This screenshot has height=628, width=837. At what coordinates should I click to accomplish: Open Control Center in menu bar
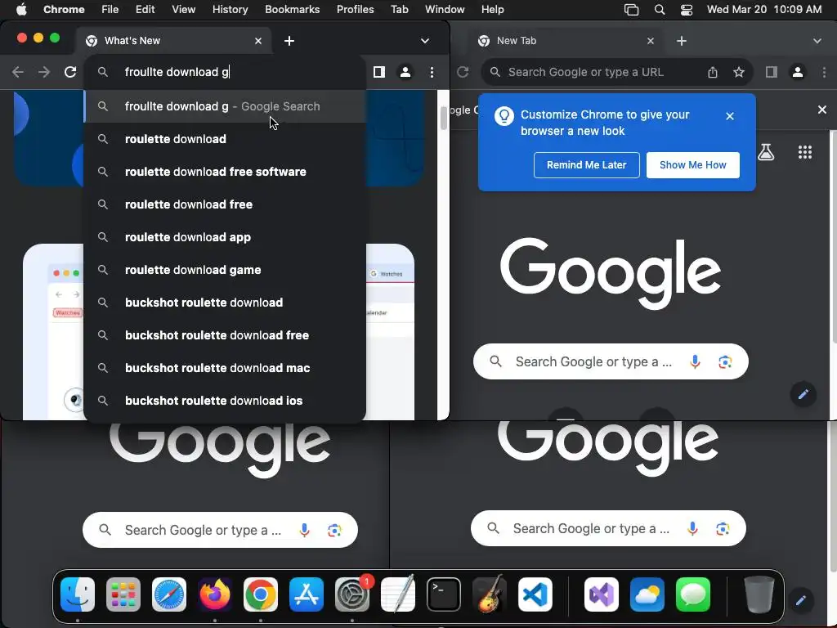click(x=687, y=10)
